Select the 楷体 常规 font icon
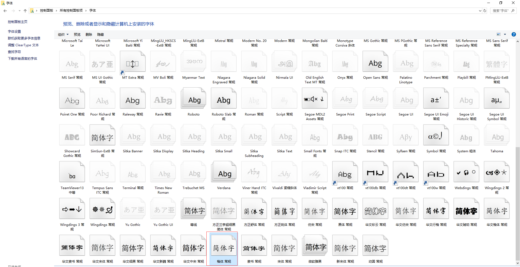The width and height of the screenshot is (520, 267). (224, 246)
